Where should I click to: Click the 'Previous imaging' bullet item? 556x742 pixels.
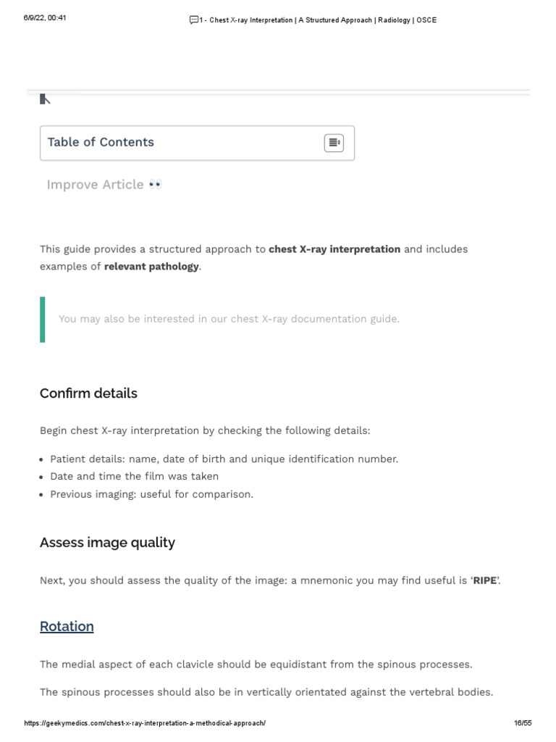pyautogui.click(x=151, y=494)
